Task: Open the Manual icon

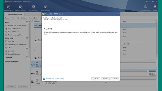Action: tap(155, 8)
